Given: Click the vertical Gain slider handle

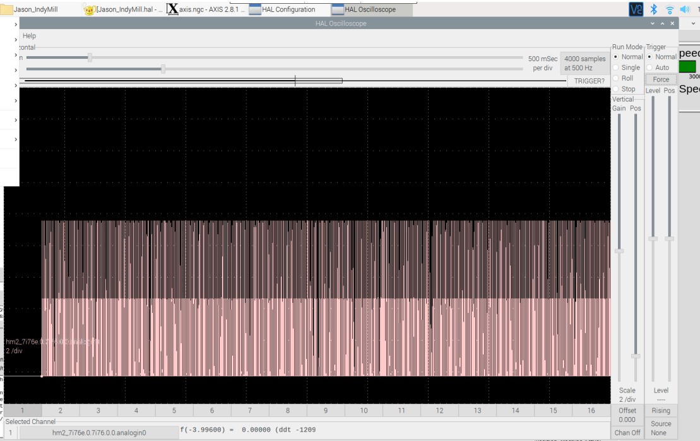Looking at the screenshot, I should (619, 250).
